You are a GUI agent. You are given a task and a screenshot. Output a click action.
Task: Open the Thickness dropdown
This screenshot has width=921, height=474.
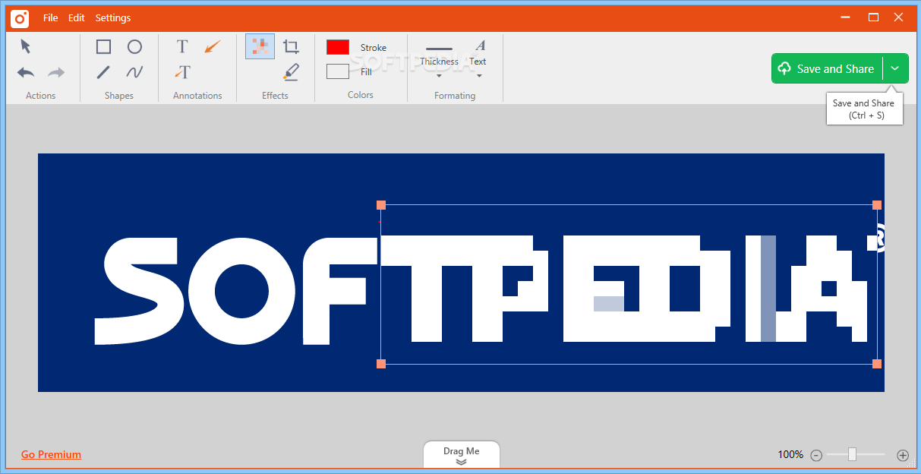tap(439, 61)
